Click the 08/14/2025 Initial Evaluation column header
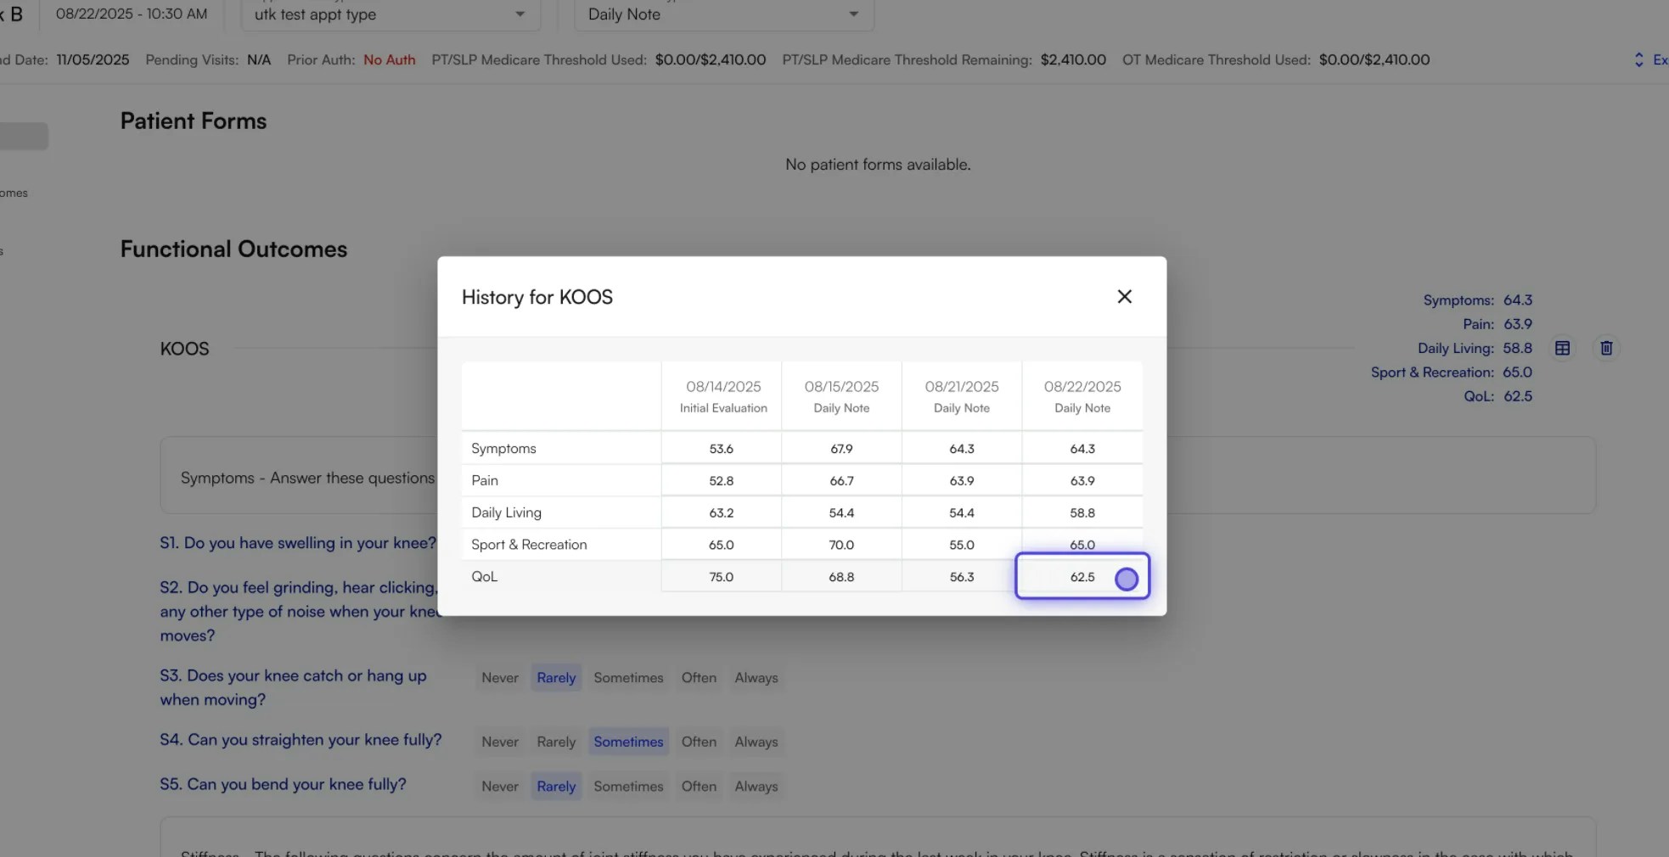Screen dimensions: 1669x857 [722, 396]
